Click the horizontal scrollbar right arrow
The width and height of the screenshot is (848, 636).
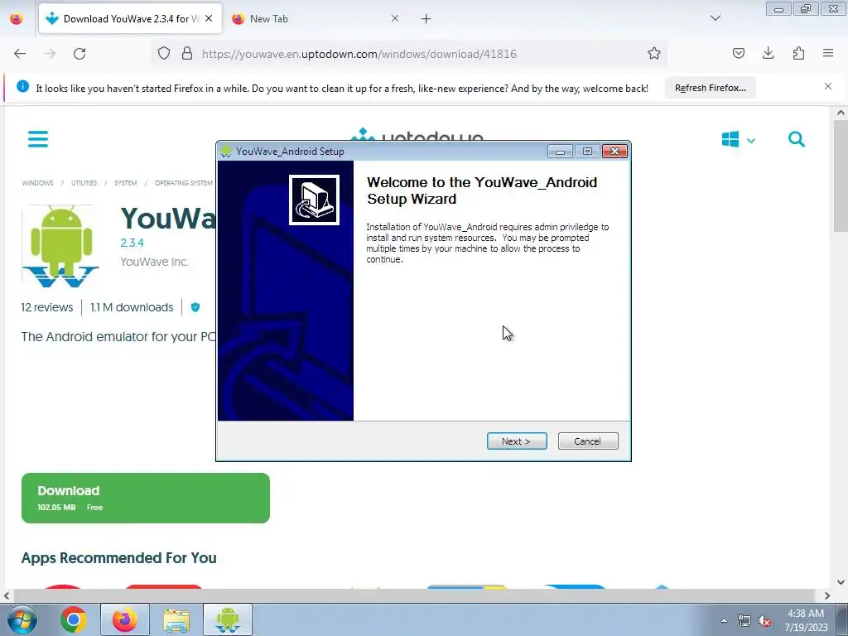point(827,595)
